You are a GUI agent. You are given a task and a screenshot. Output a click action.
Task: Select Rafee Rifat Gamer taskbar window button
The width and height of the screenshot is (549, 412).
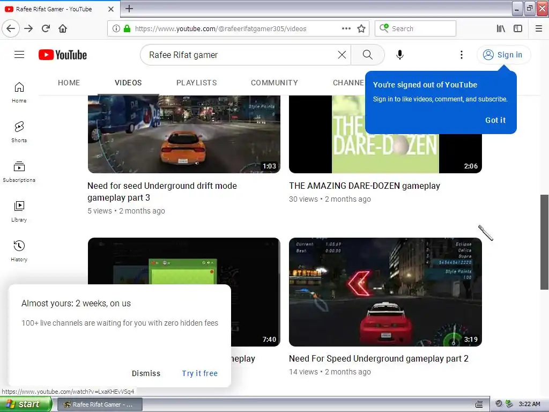click(99, 404)
